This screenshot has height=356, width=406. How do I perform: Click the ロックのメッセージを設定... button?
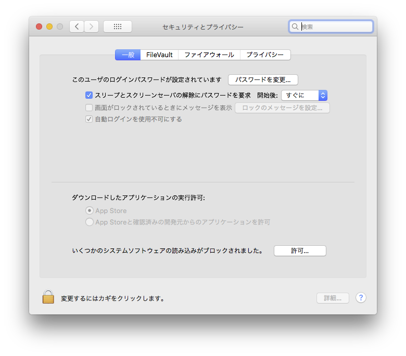(282, 108)
